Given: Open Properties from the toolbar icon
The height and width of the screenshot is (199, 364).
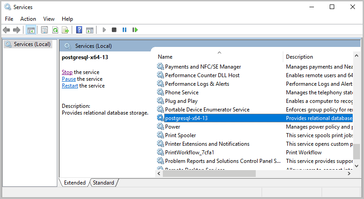Looking at the screenshot, I should (x=44, y=30).
